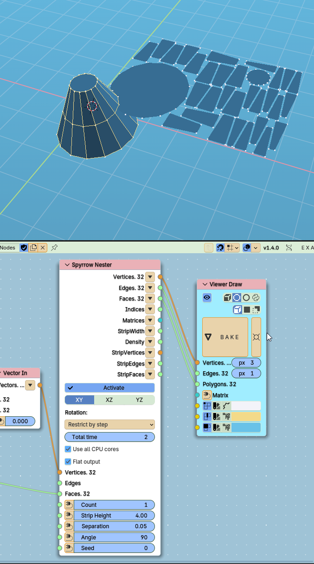Screen dimensions: 314x564
Task: Select the YZ plane tab
Action: coord(139,400)
